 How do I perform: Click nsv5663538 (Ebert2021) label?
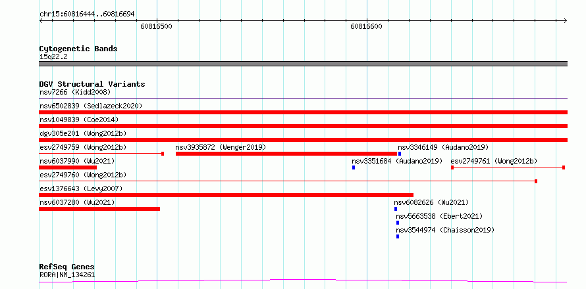tap(439, 216)
